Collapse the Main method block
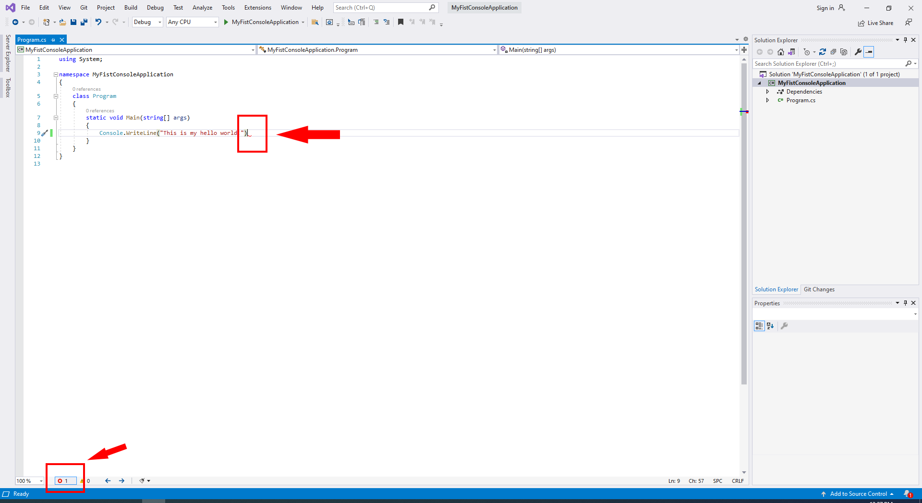The width and height of the screenshot is (922, 503). coord(56,118)
